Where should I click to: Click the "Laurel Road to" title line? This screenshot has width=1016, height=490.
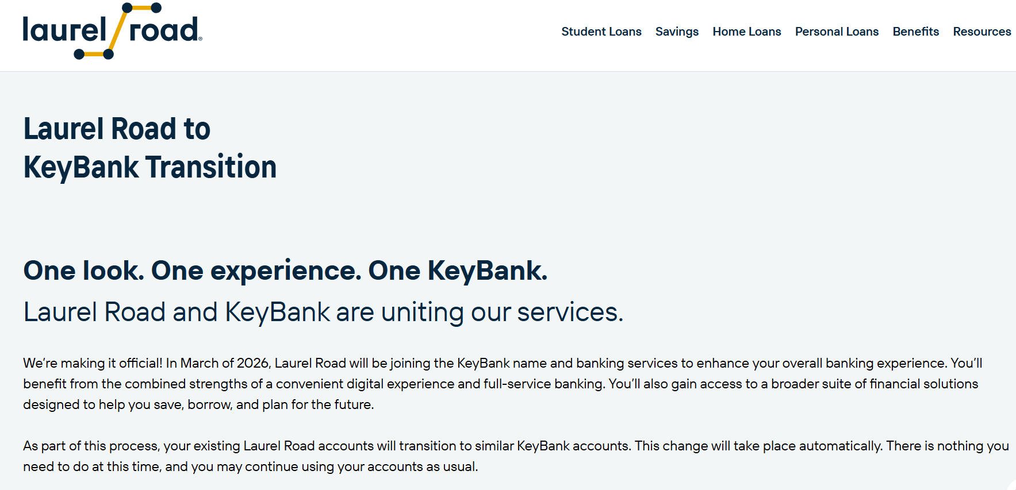click(117, 129)
